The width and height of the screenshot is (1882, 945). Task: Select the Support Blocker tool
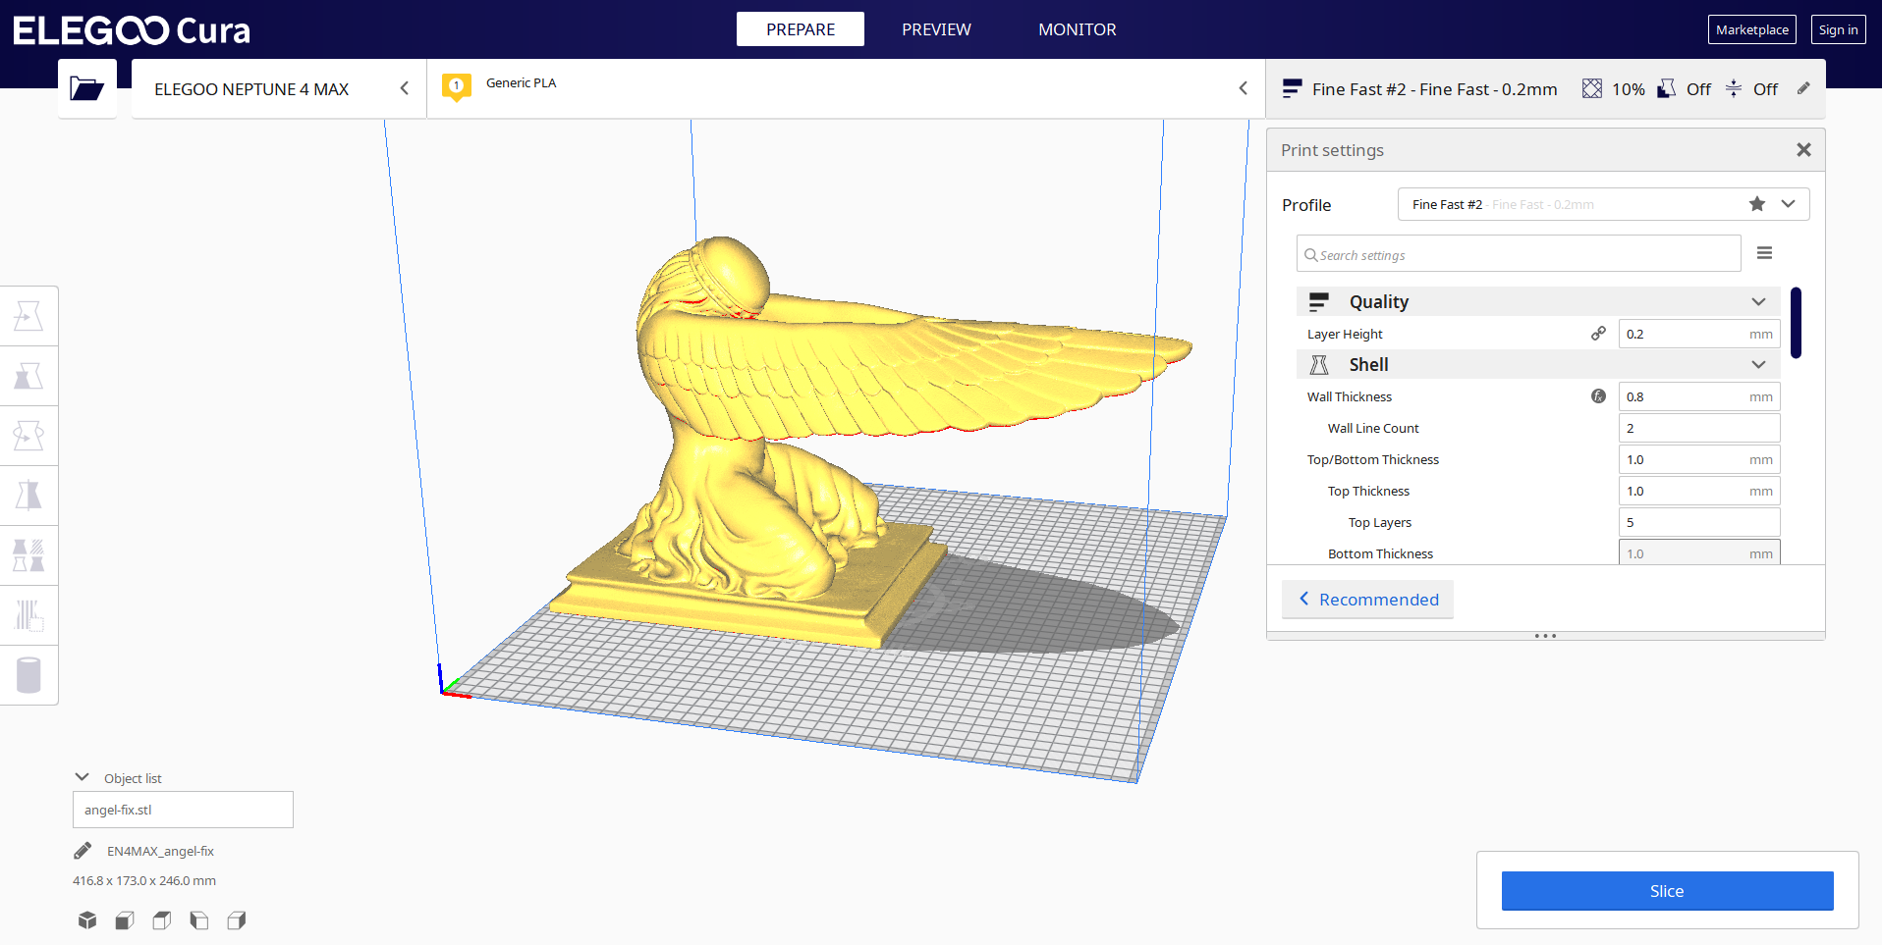pyautogui.click(x=28, y=615)
